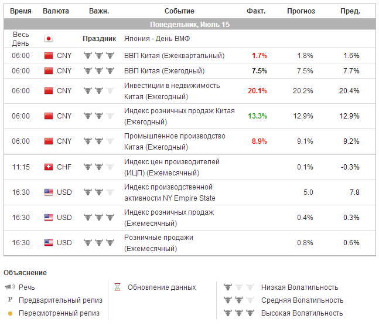Screen dimensions: 379x325
Task: Click the Switzerland flag icon next to CHF
Action: (49, 167)
